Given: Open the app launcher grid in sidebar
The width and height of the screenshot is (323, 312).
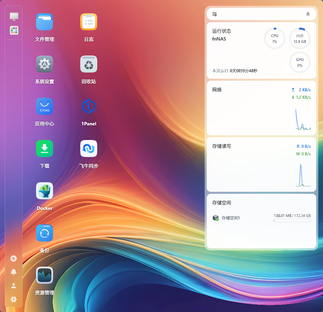Looking at the screenshot, I should [14, 30].
